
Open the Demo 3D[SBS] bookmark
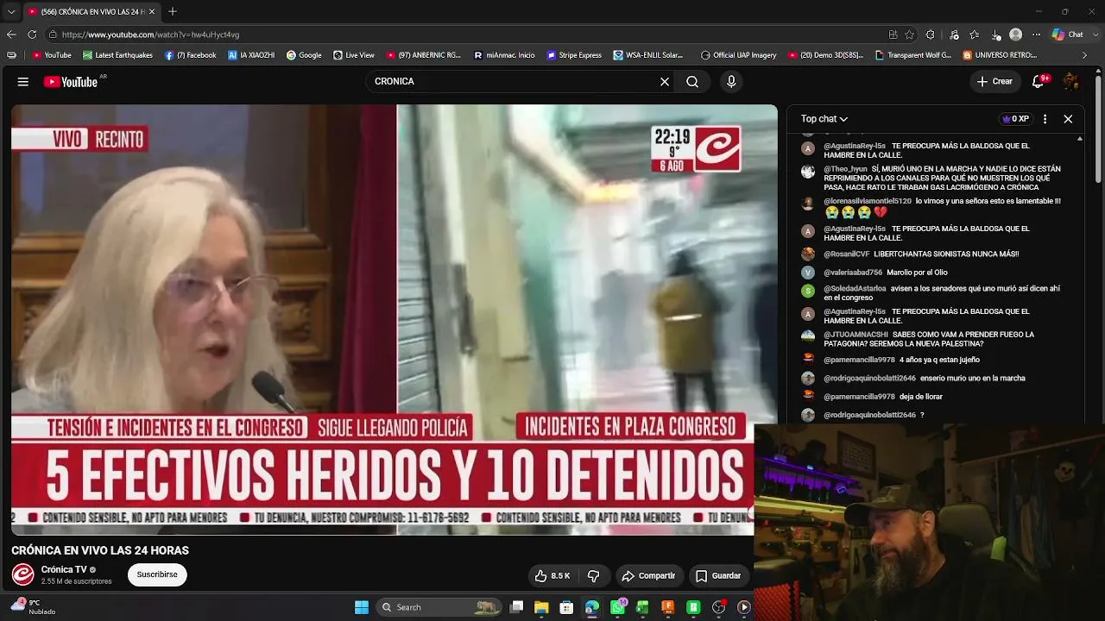[826, 55]
